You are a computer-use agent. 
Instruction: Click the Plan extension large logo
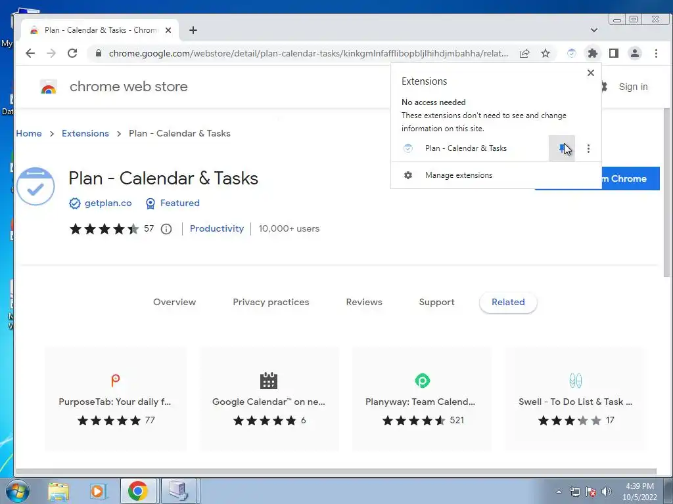click(x=35, y=186)
